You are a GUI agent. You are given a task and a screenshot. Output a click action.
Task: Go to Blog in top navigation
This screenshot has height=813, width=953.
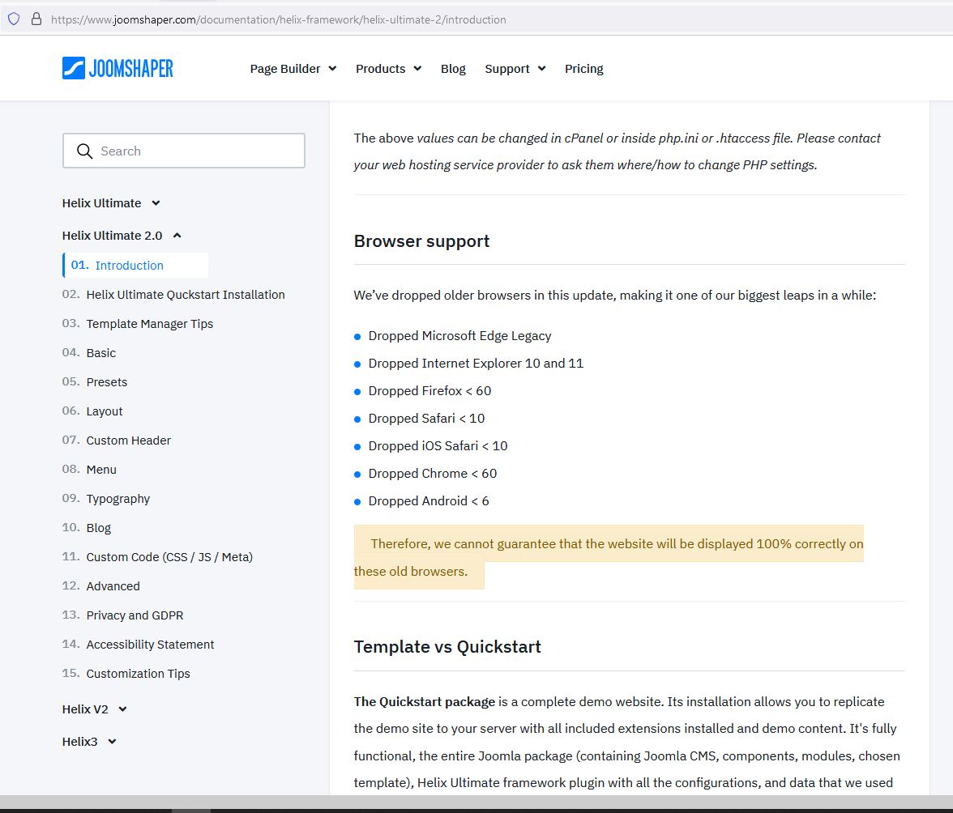(453, 69)
